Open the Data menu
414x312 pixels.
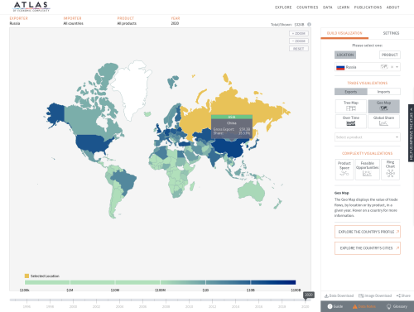328,7
